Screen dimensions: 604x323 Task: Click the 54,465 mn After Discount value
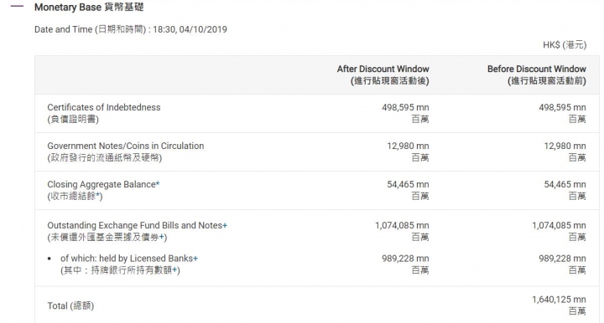tap(408, 184)
